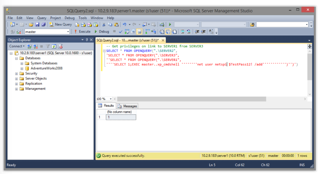The width and height of the screenshot is (319, 174).
Task: Increase indent of selected lines
Action: (x=204, y=31)
